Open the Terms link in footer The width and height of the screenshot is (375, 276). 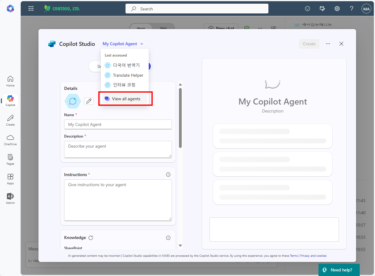pos(294,256)
